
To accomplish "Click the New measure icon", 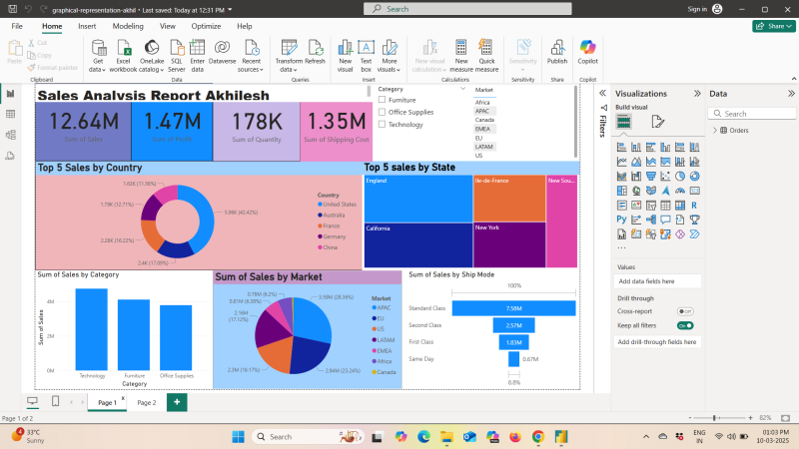I will point(461,48).
